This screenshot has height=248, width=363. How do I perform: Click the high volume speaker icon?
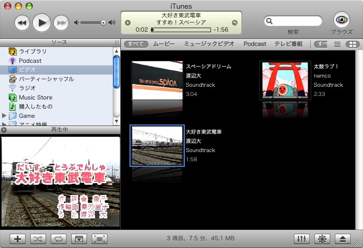112,22
